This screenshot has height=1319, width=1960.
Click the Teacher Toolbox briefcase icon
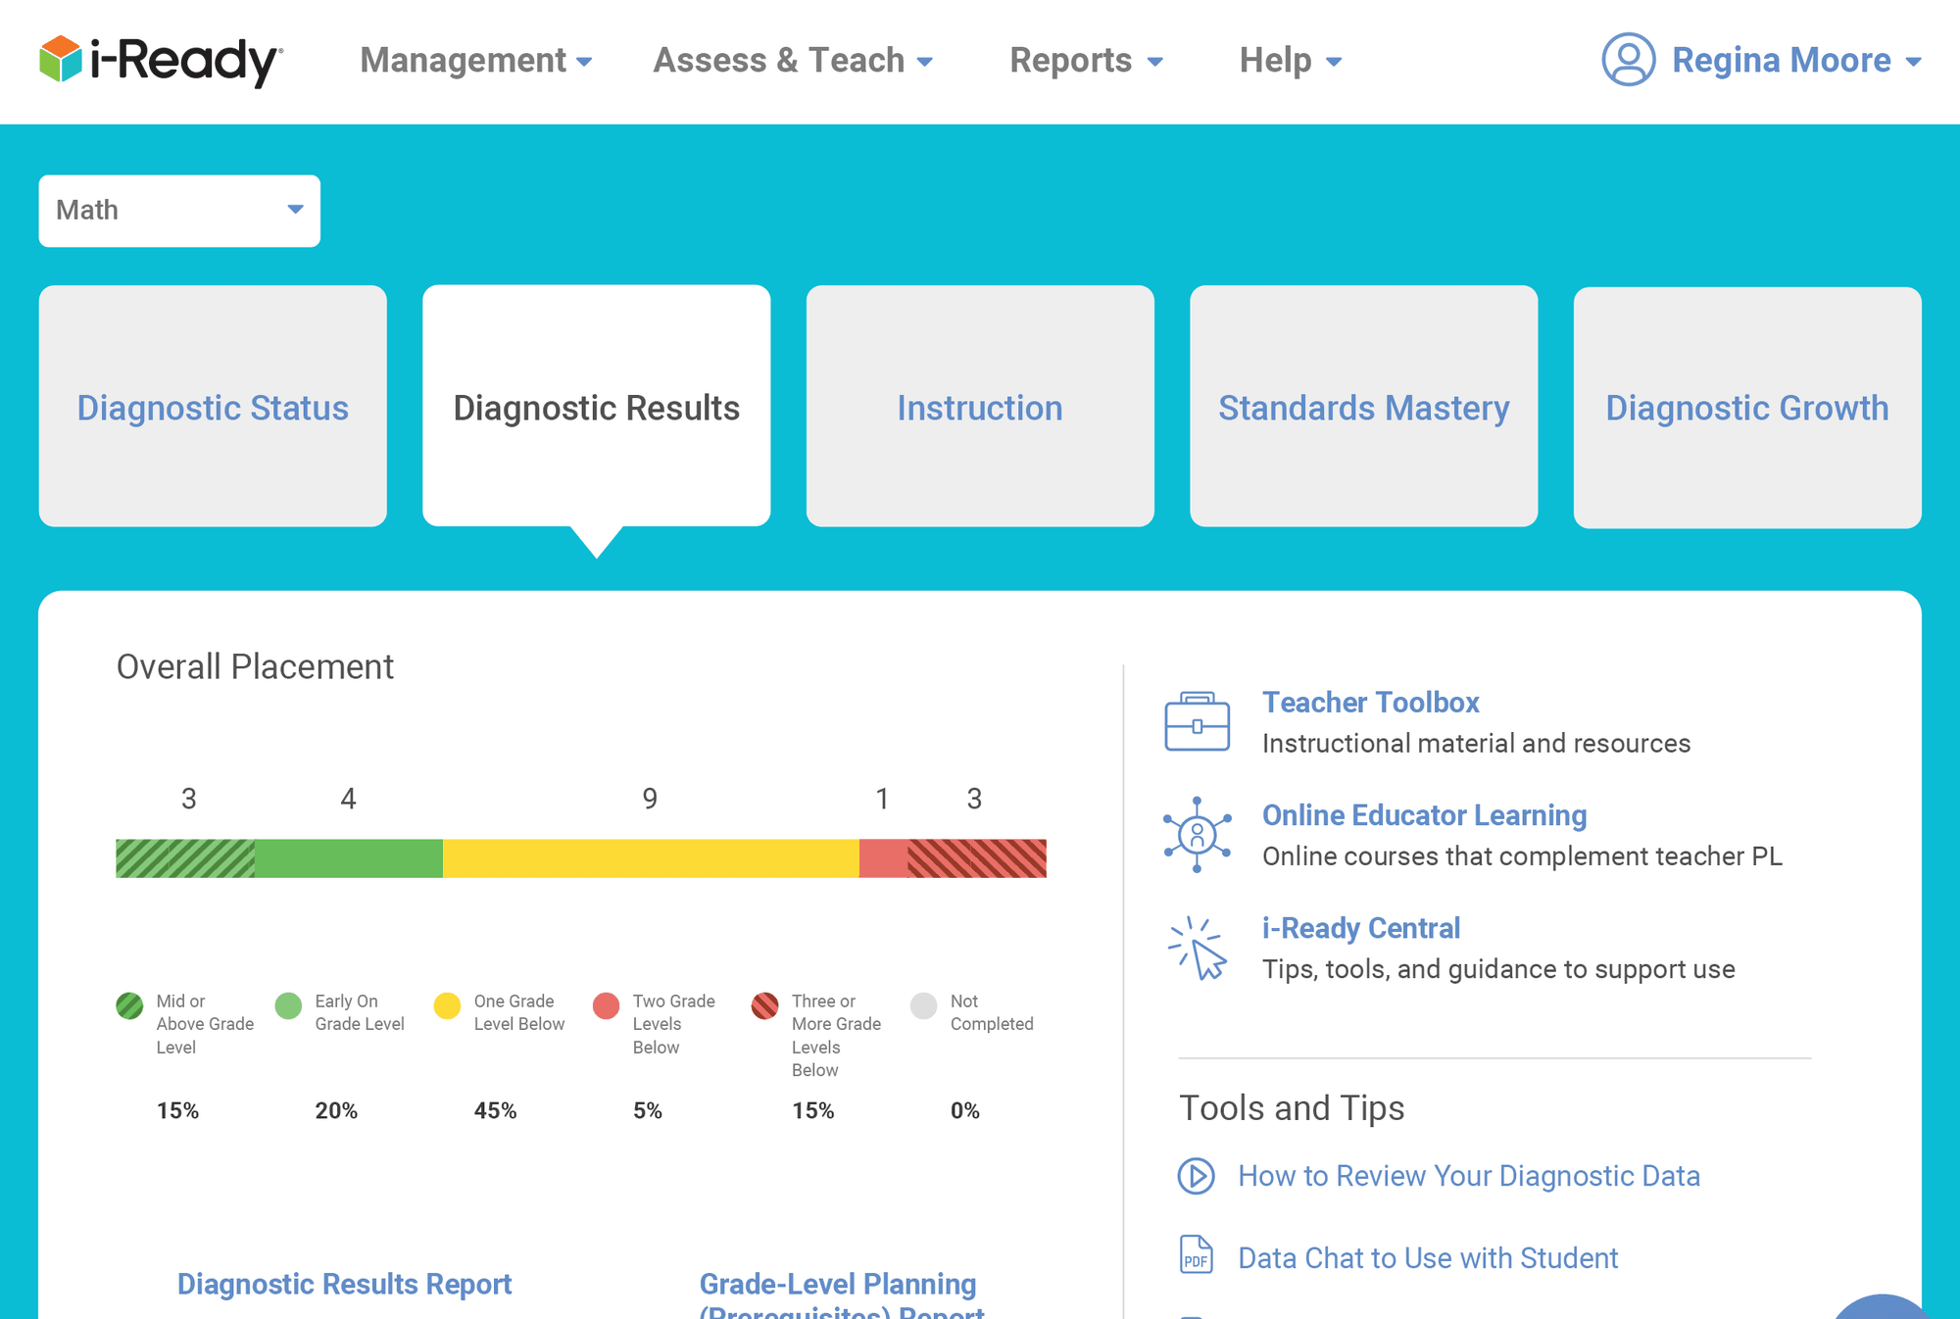1197,721
